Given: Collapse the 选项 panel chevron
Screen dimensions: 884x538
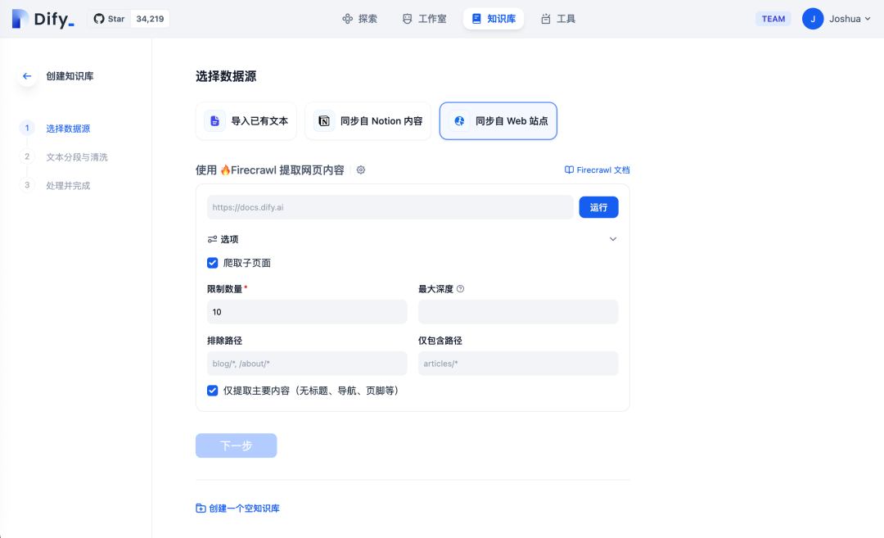Looking at the screenshot, I should coord(612,238).
